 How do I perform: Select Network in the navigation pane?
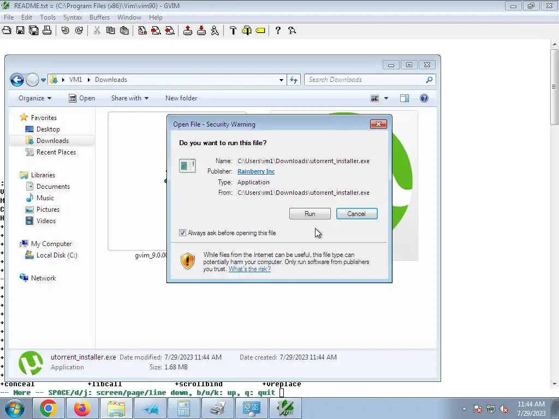[x=43, y=278]
